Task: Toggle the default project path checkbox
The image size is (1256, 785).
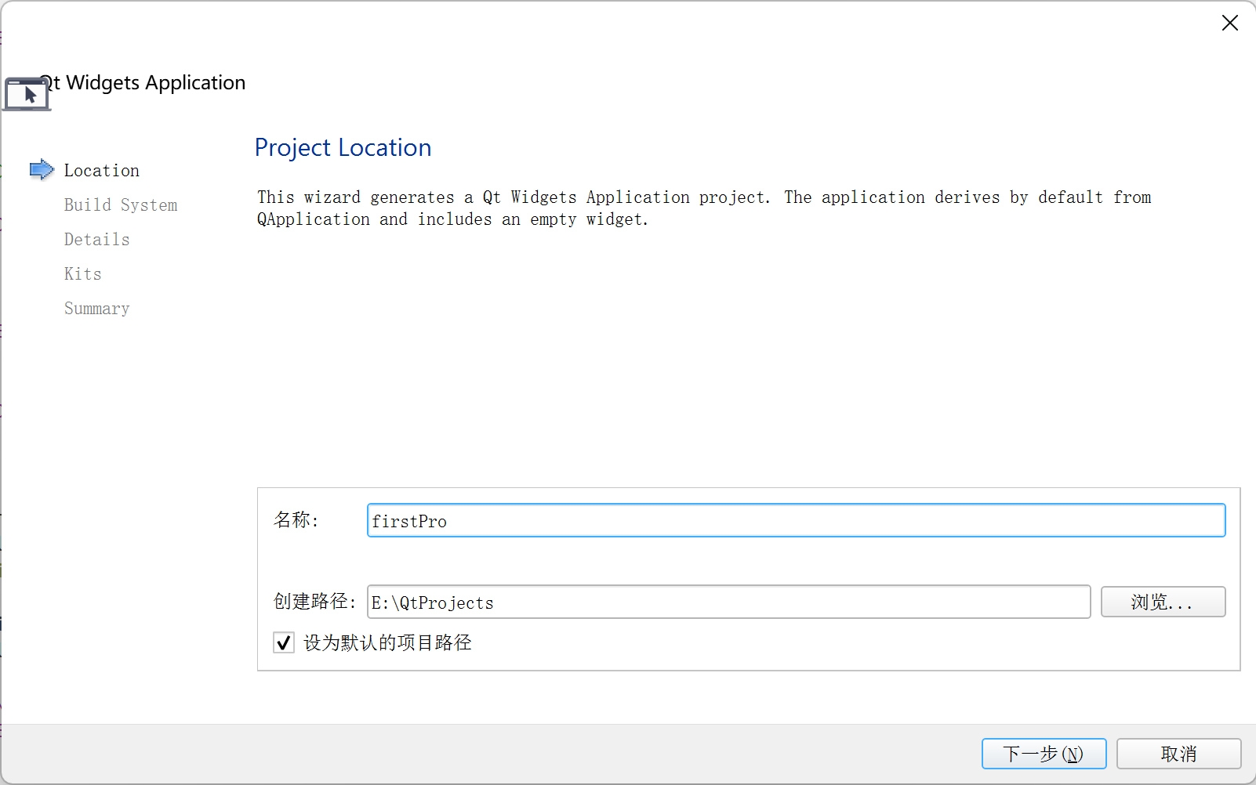Action: coord(284,642)
